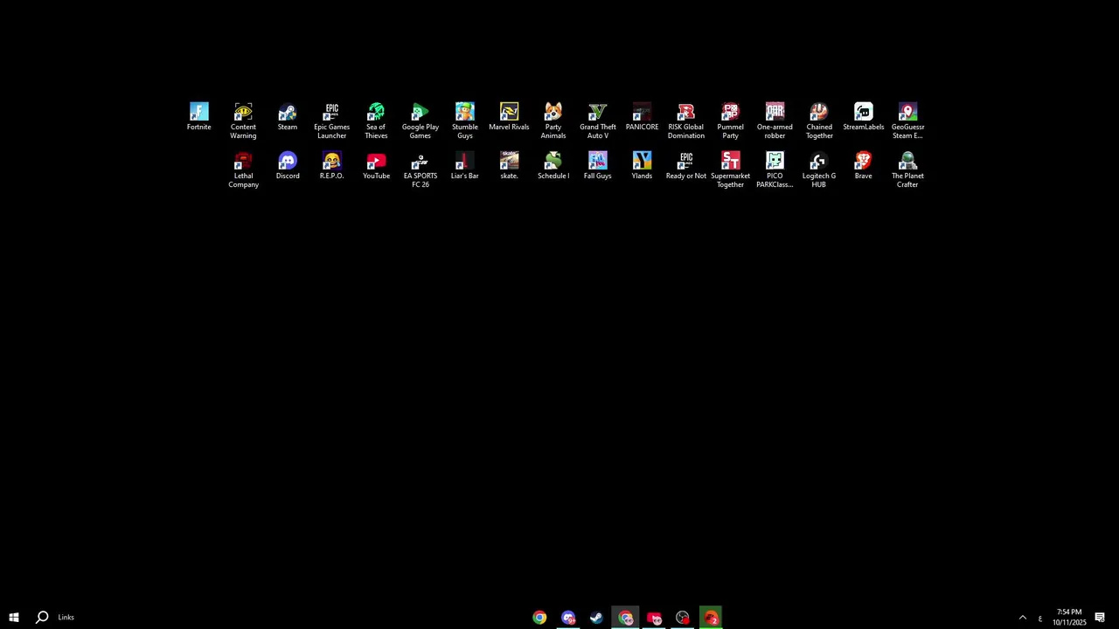The image size is (1119, 629).
Task: Open the StreamLabels desktop shortcut
Action: click(x=864, y=116)
